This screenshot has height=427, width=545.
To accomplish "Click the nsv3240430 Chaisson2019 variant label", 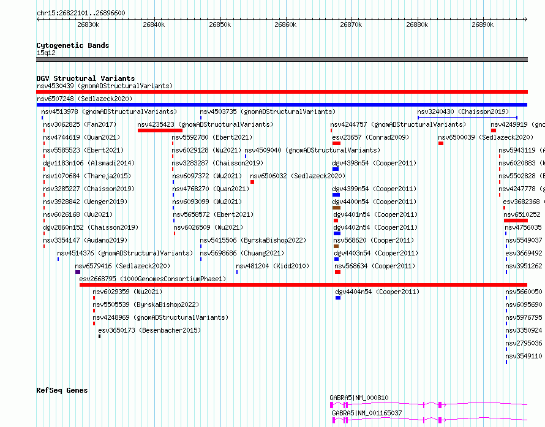I will coord(463,111).
